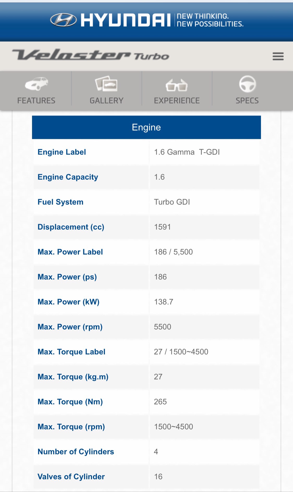The image size is (293, 492).
Task: Select the SPECS tab label
Action: point(247,101)
